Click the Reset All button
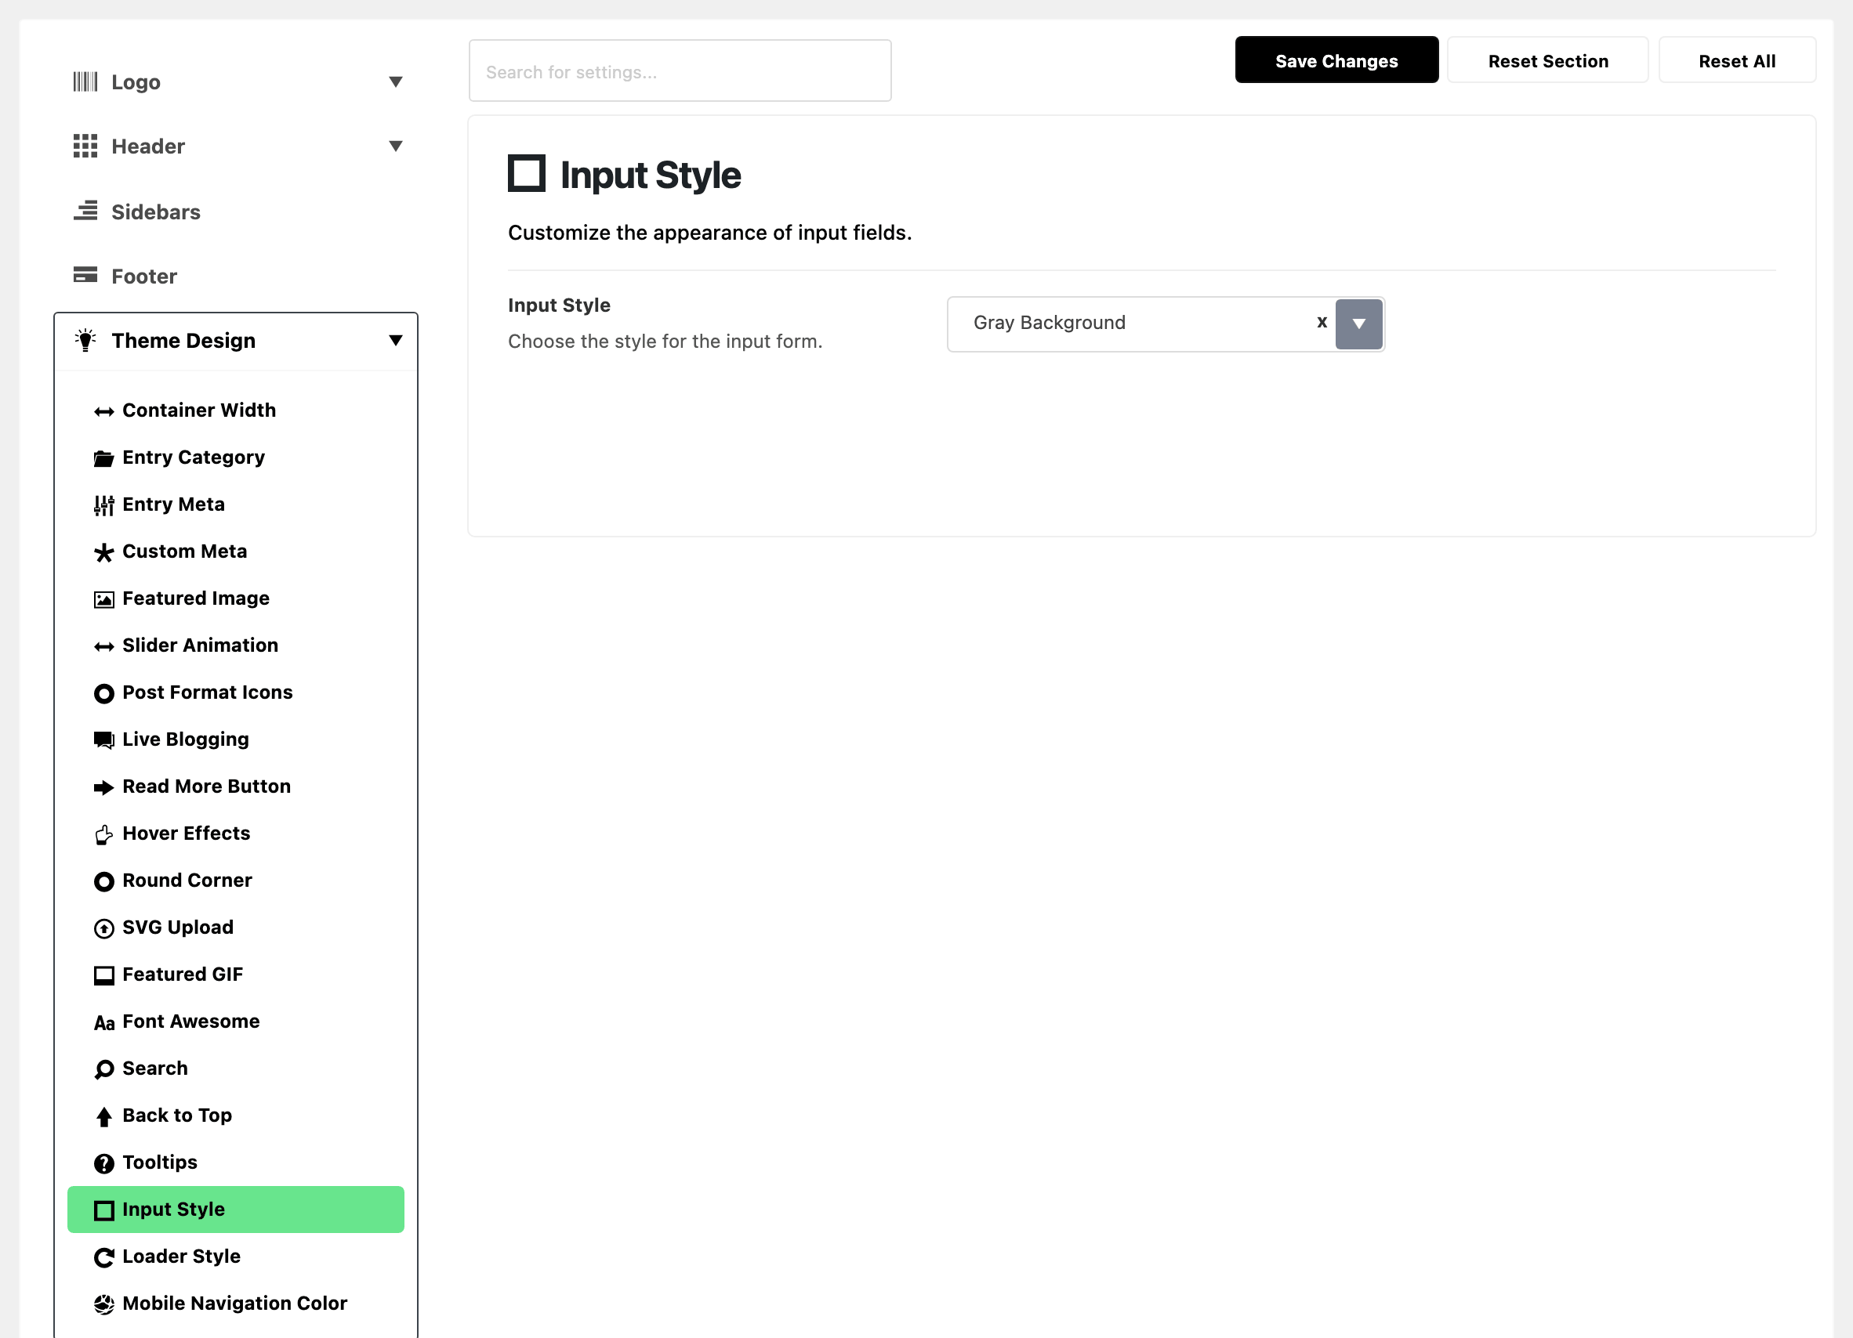 click(1736, 60)
